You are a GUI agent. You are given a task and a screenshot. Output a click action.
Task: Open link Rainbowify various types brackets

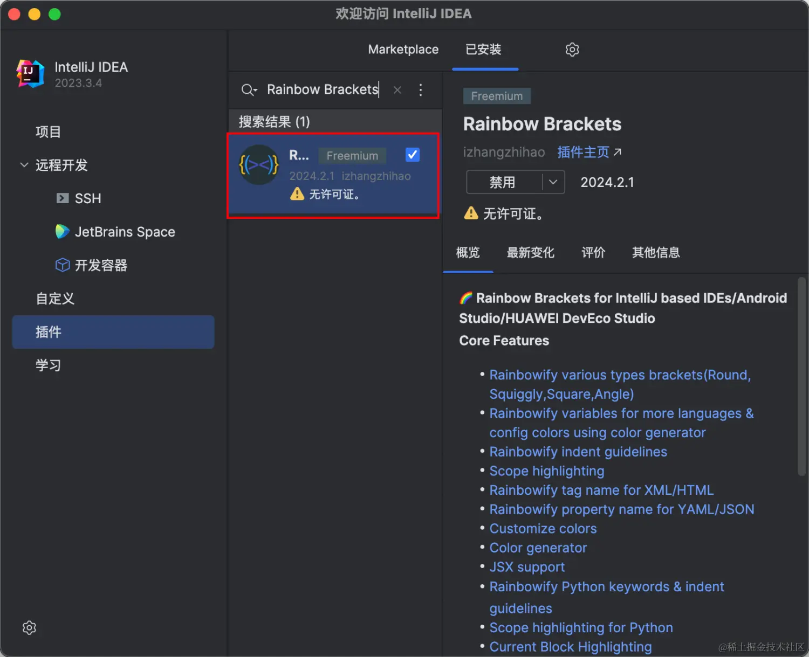tap(620, 384)
